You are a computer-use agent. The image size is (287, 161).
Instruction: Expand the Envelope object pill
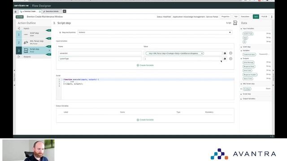pos(241,89)
